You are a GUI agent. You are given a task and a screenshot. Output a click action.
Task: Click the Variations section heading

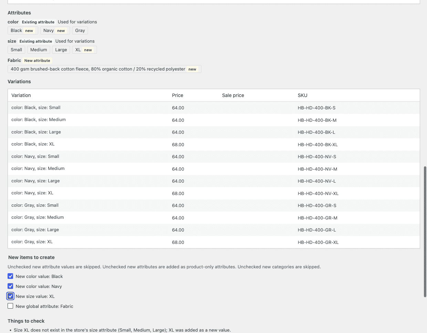(x=19, y=82)
